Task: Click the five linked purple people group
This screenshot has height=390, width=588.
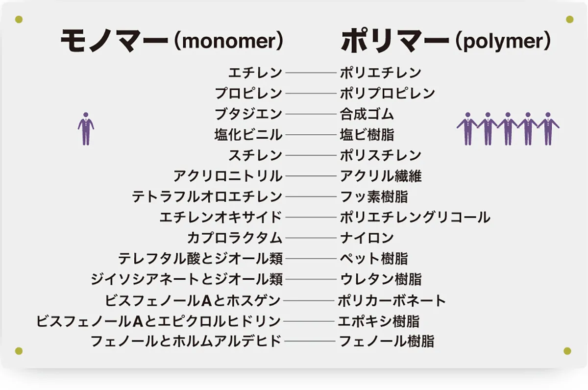Action: click(x=508, y=129)
